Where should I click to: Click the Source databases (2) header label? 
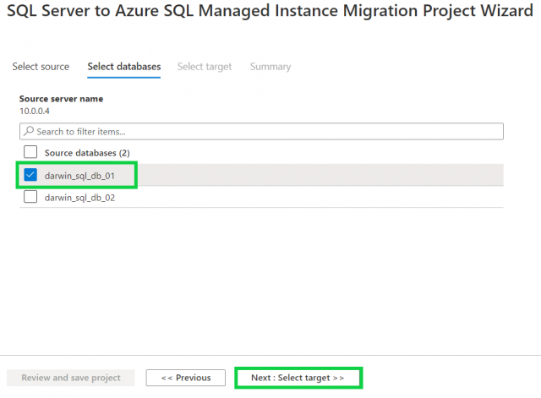point(87,153)
